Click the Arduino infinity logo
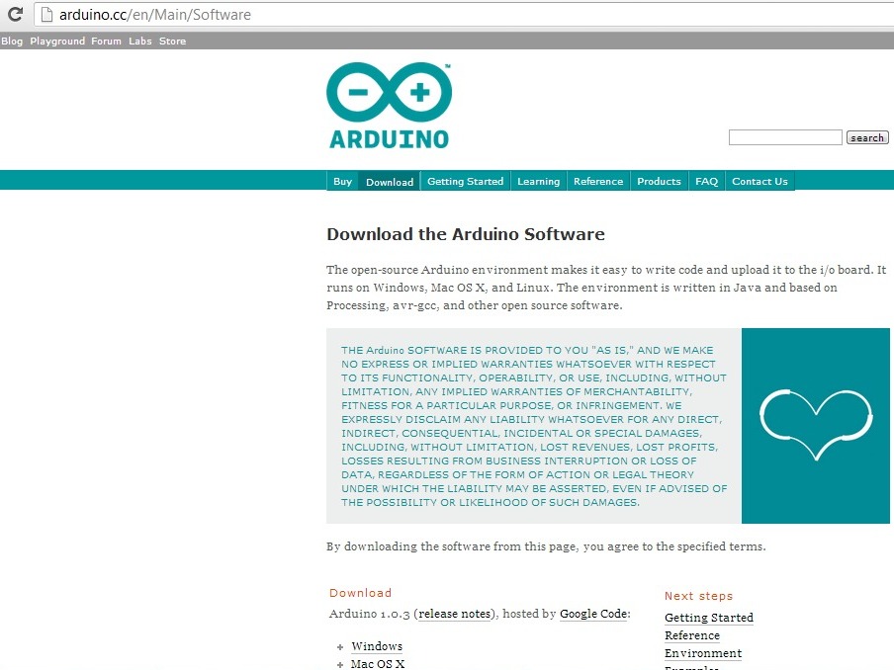This screenshot has height=670, width=894. tap(390, 92)
